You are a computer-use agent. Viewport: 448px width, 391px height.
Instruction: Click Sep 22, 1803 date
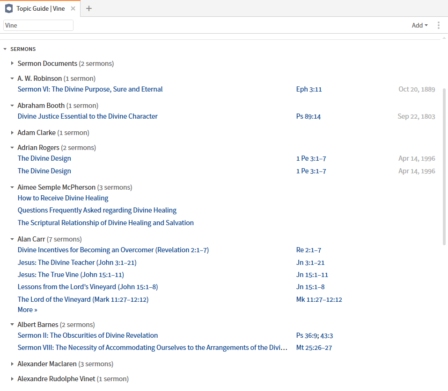pyautogui.click(x=416, y=116)
